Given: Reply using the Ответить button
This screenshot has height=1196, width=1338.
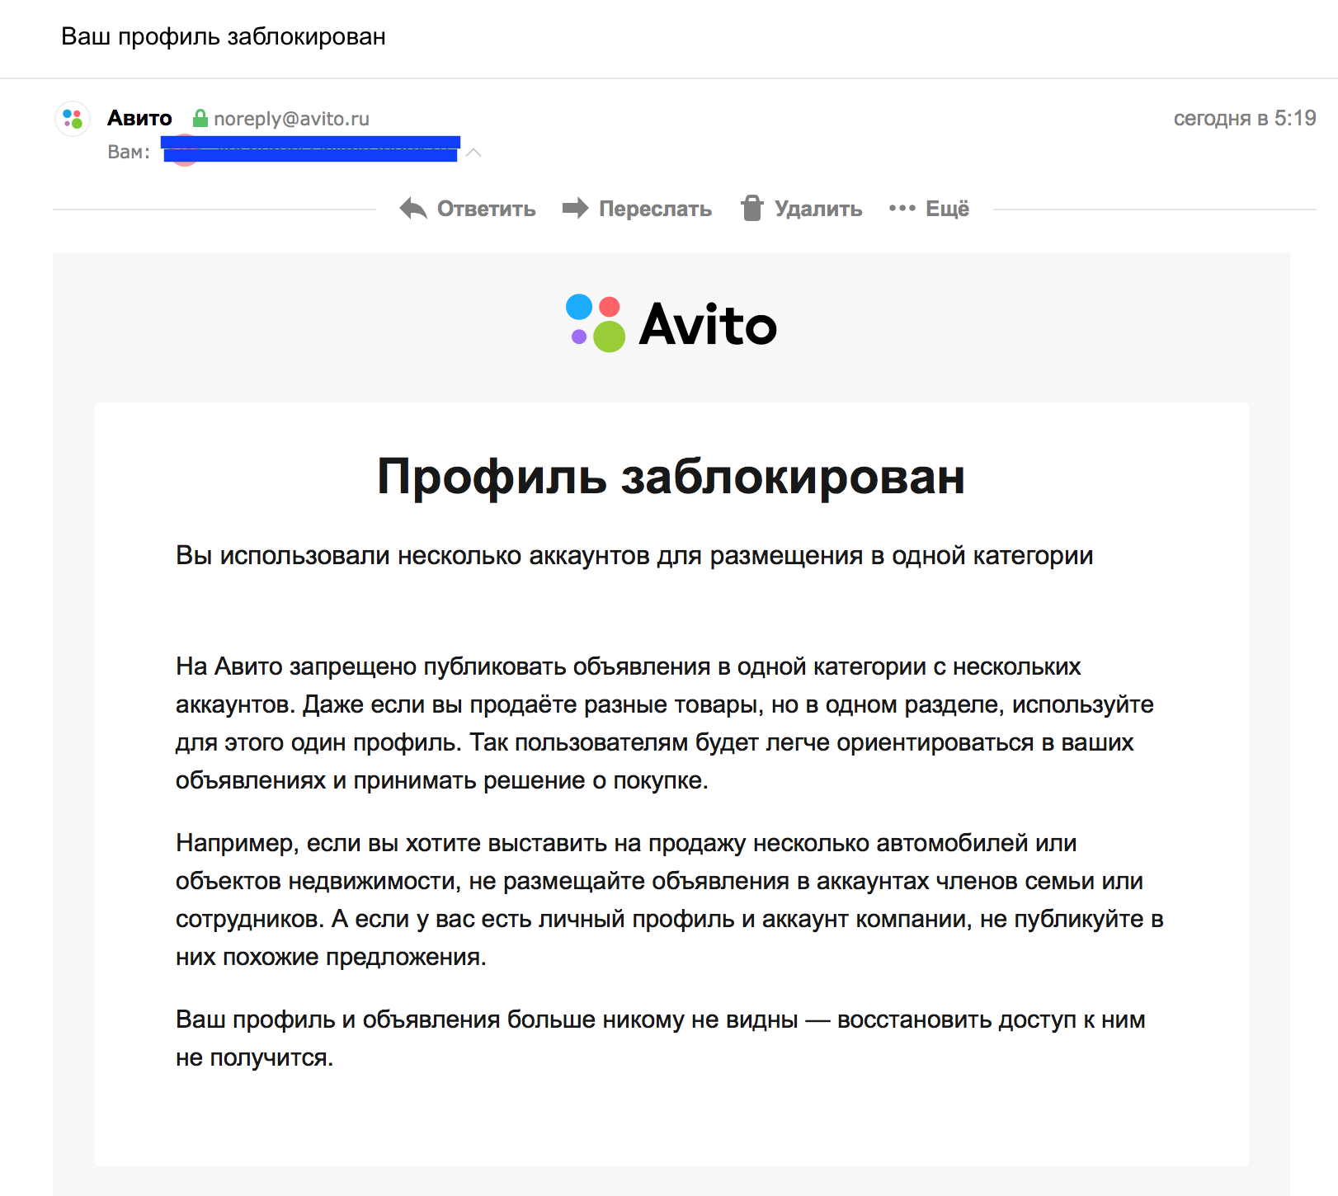Looking at the screenshot, I should [x=468, y=209].
